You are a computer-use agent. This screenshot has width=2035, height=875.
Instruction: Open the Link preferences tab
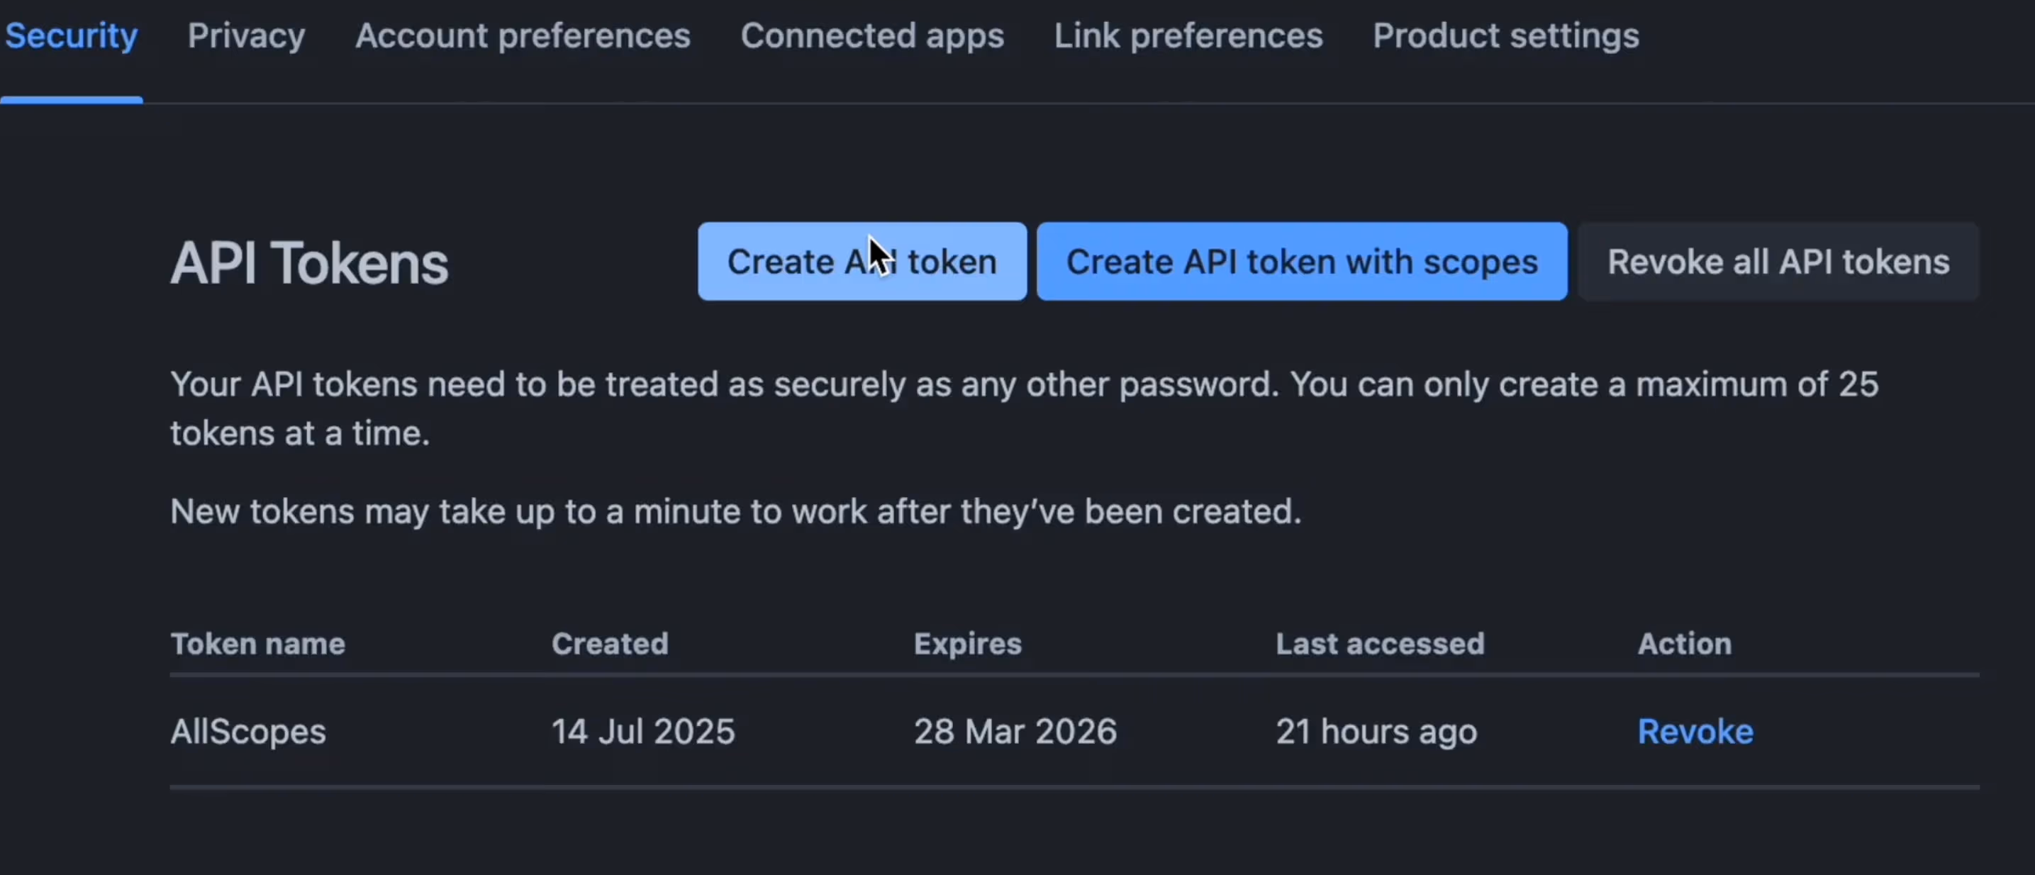pos(1188,36)
